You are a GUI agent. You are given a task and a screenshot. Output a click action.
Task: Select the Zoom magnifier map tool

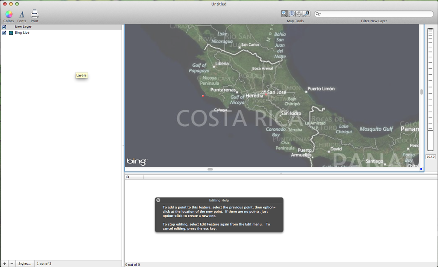coord(285,14)
